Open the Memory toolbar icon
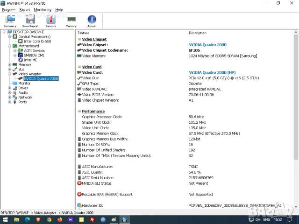This screenshot has width=299, height=224. coord(71,21)
